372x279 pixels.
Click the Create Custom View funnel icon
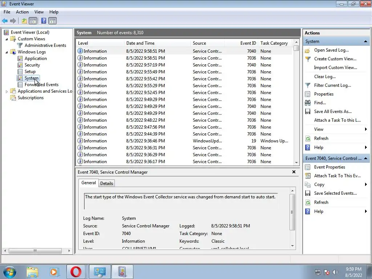(x=308, y=59)
